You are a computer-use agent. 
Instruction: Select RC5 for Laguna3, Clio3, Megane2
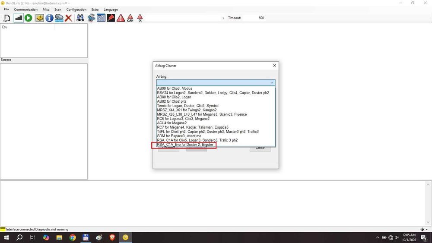[x=216, y=119]
